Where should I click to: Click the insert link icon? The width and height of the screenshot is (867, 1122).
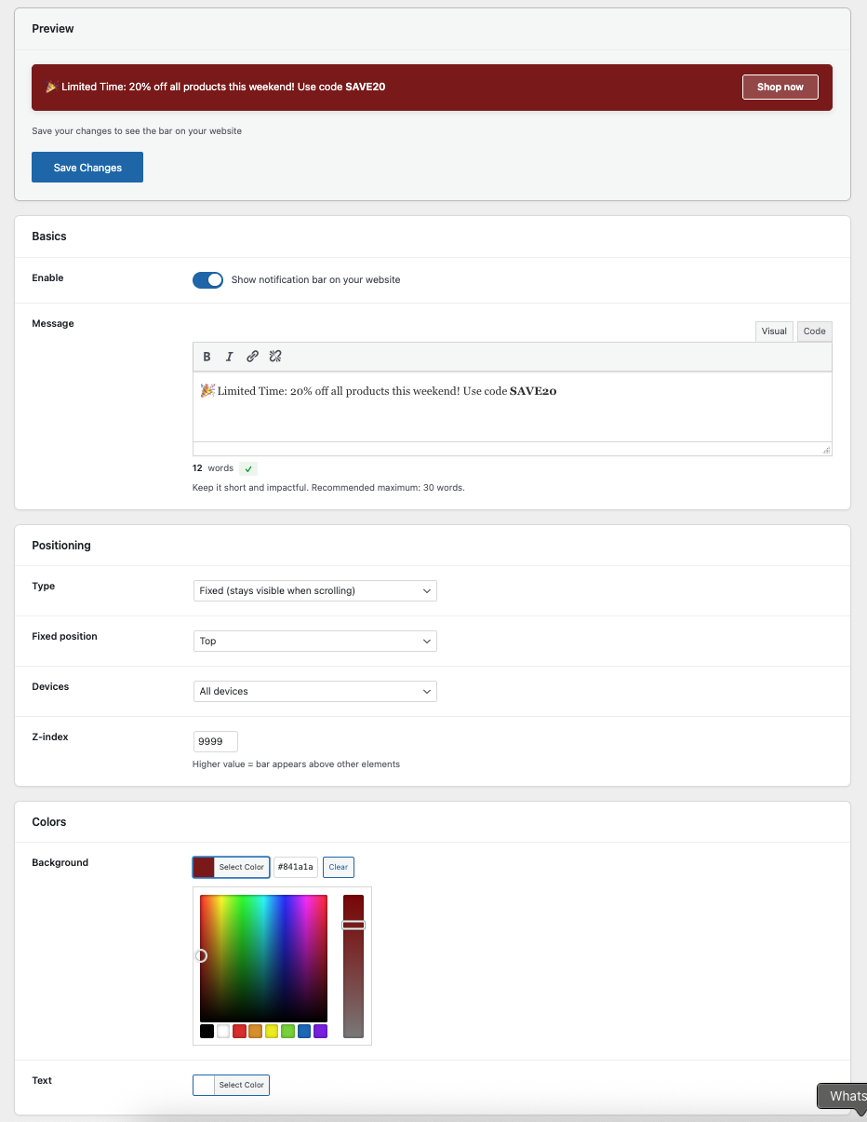click(x=252, y=357)
